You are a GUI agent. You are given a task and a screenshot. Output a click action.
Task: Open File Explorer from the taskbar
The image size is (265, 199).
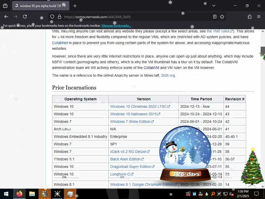click(x=32, y=194)
